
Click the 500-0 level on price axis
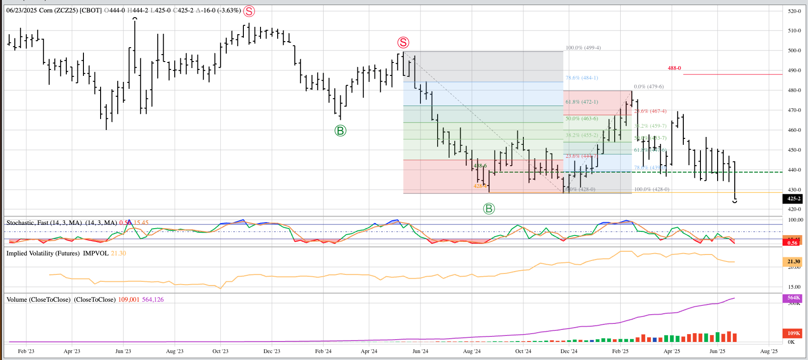(794, 50)
